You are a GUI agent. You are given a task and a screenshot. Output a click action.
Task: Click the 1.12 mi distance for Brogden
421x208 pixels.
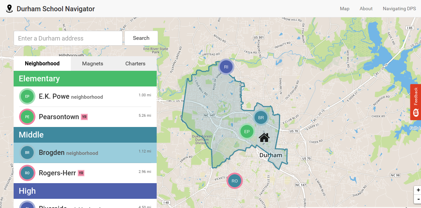145,151
